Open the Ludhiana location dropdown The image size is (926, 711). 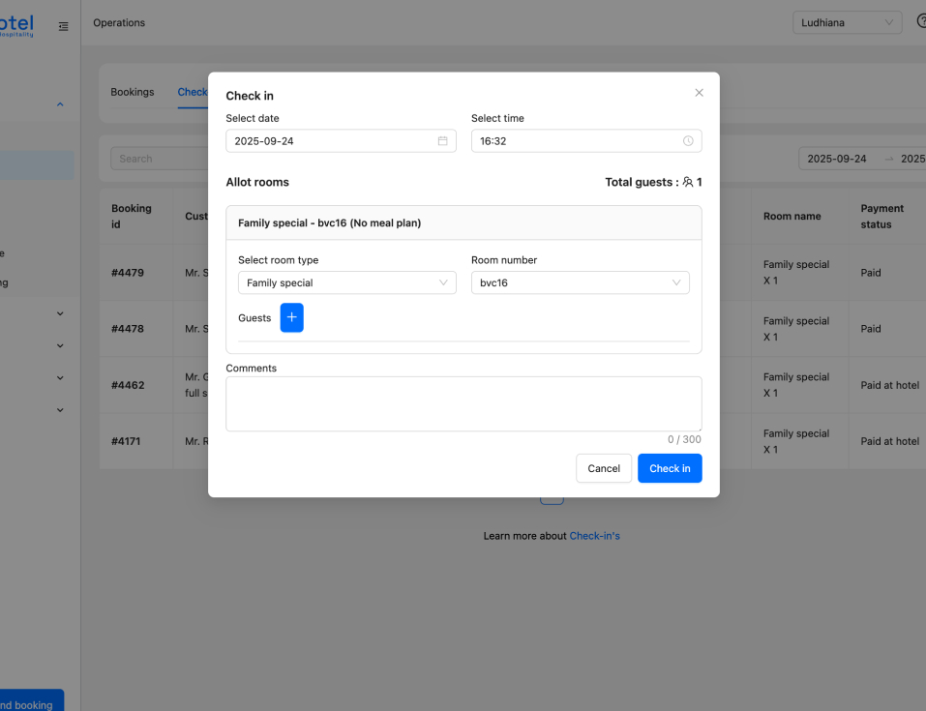pos(847,22)
